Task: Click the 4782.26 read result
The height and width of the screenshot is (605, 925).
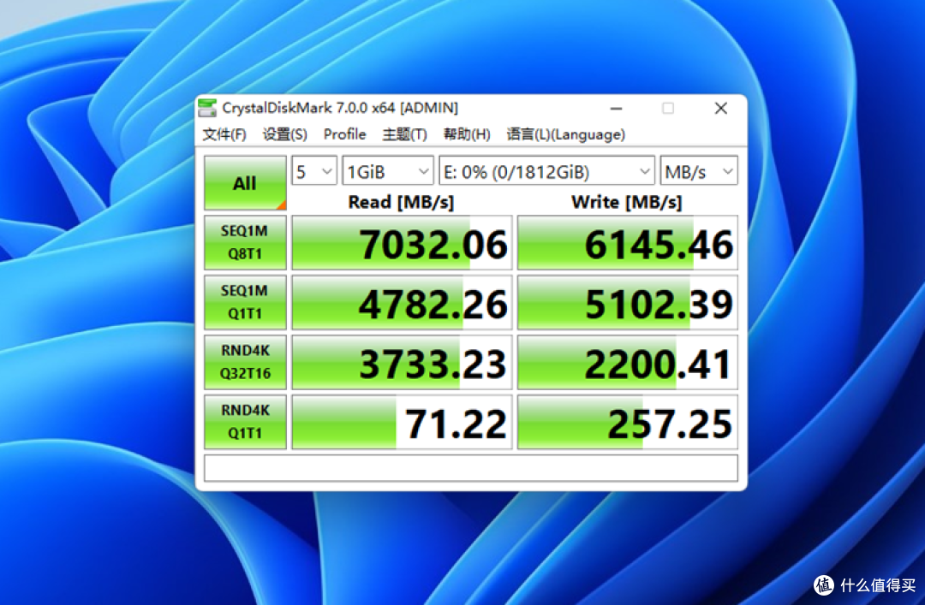Action: 402,303
